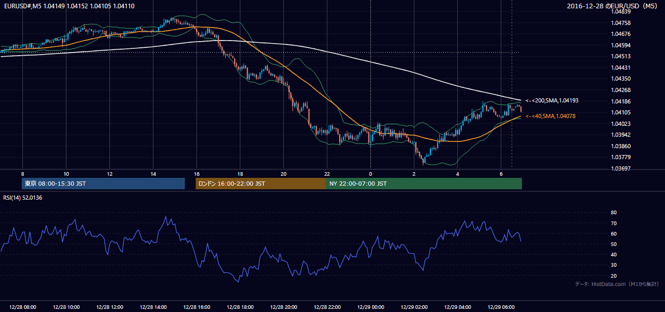665x312 pixels.
Task: Click the RSI scale value 80
Action: point(613,213)
